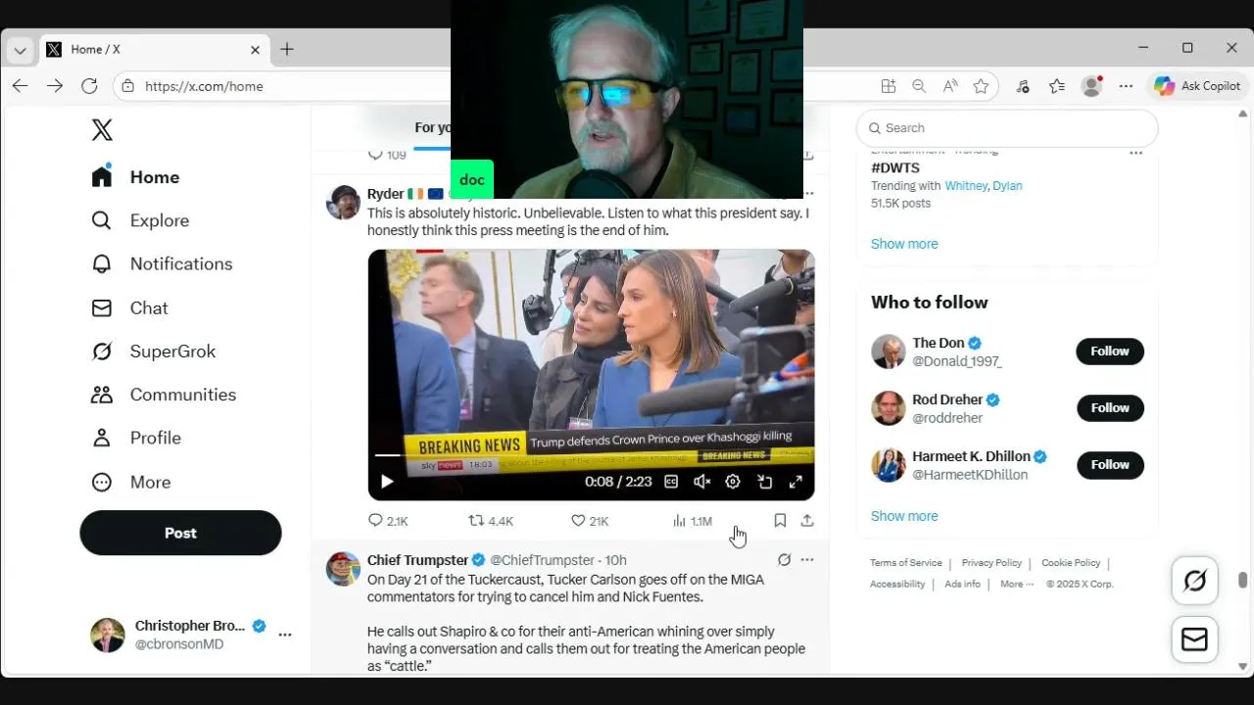
Task: Toggle picture-in-picture on the video
Action: [764, 482]
